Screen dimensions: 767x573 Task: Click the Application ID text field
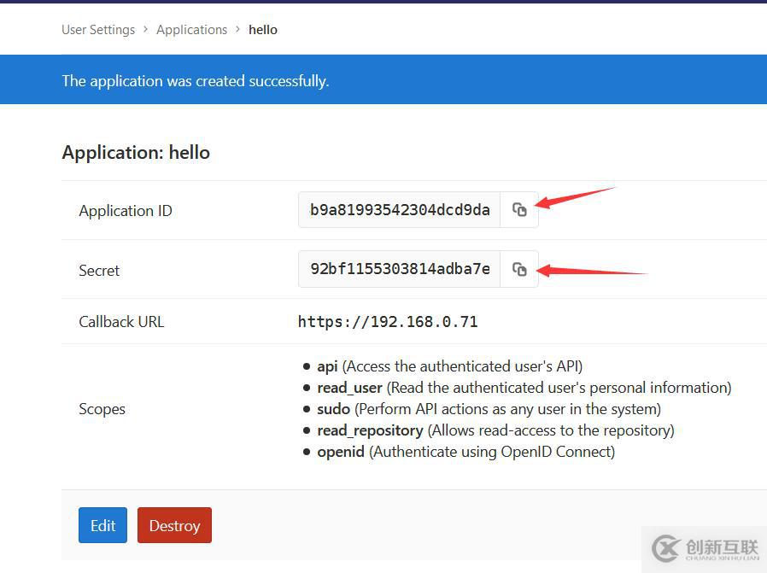click(400, 210)
